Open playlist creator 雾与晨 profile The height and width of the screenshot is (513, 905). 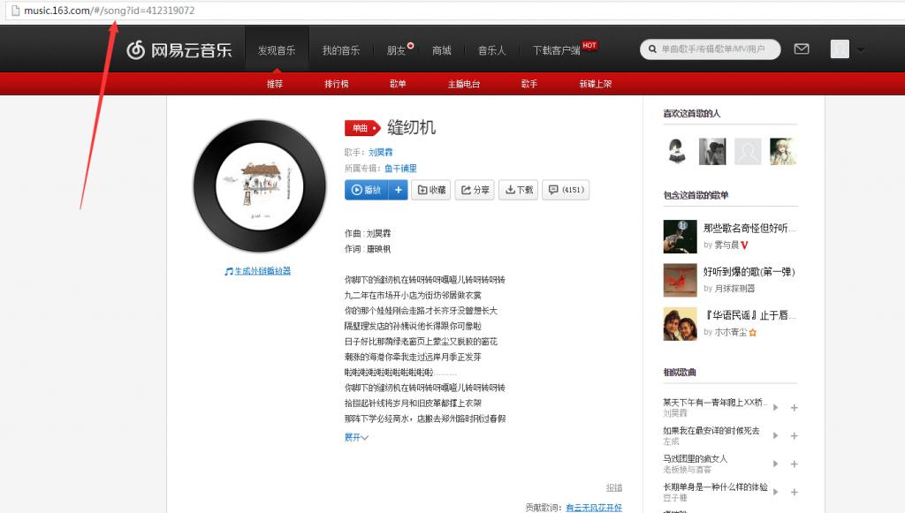pos(726,245)
